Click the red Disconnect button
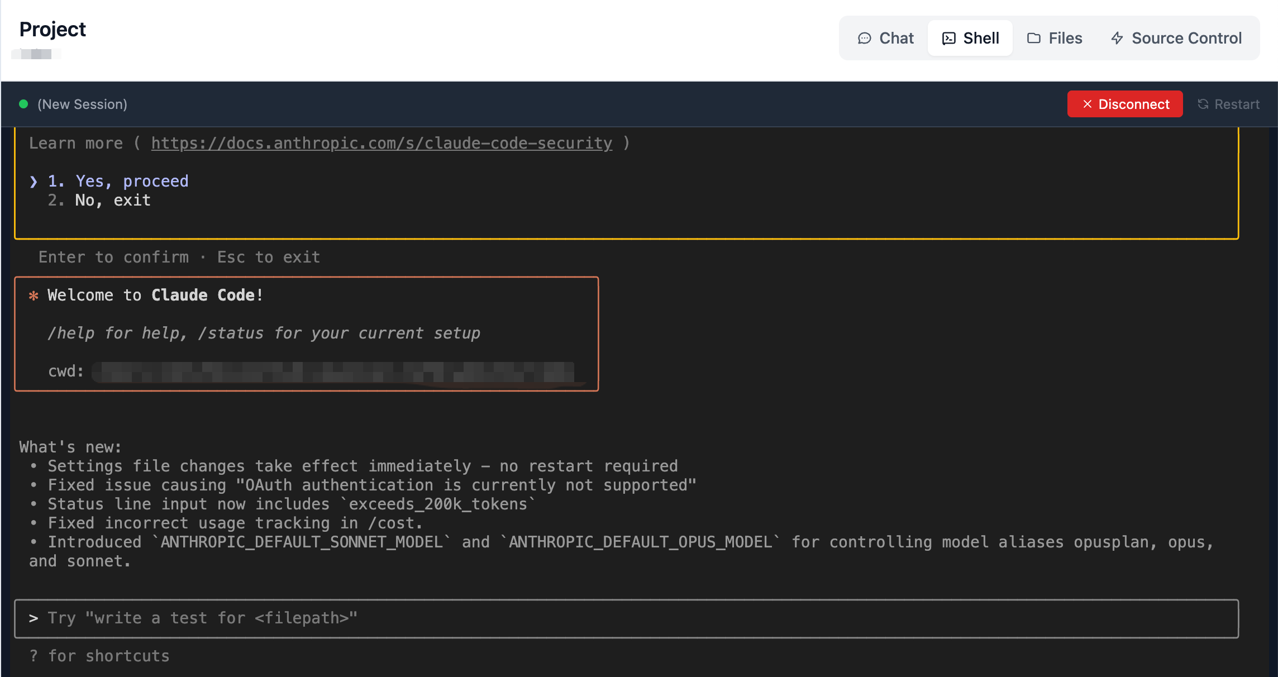Image resolution: width=1278 pixels, height=677 pixels. pyautogui.click(x=1125, y=104)
